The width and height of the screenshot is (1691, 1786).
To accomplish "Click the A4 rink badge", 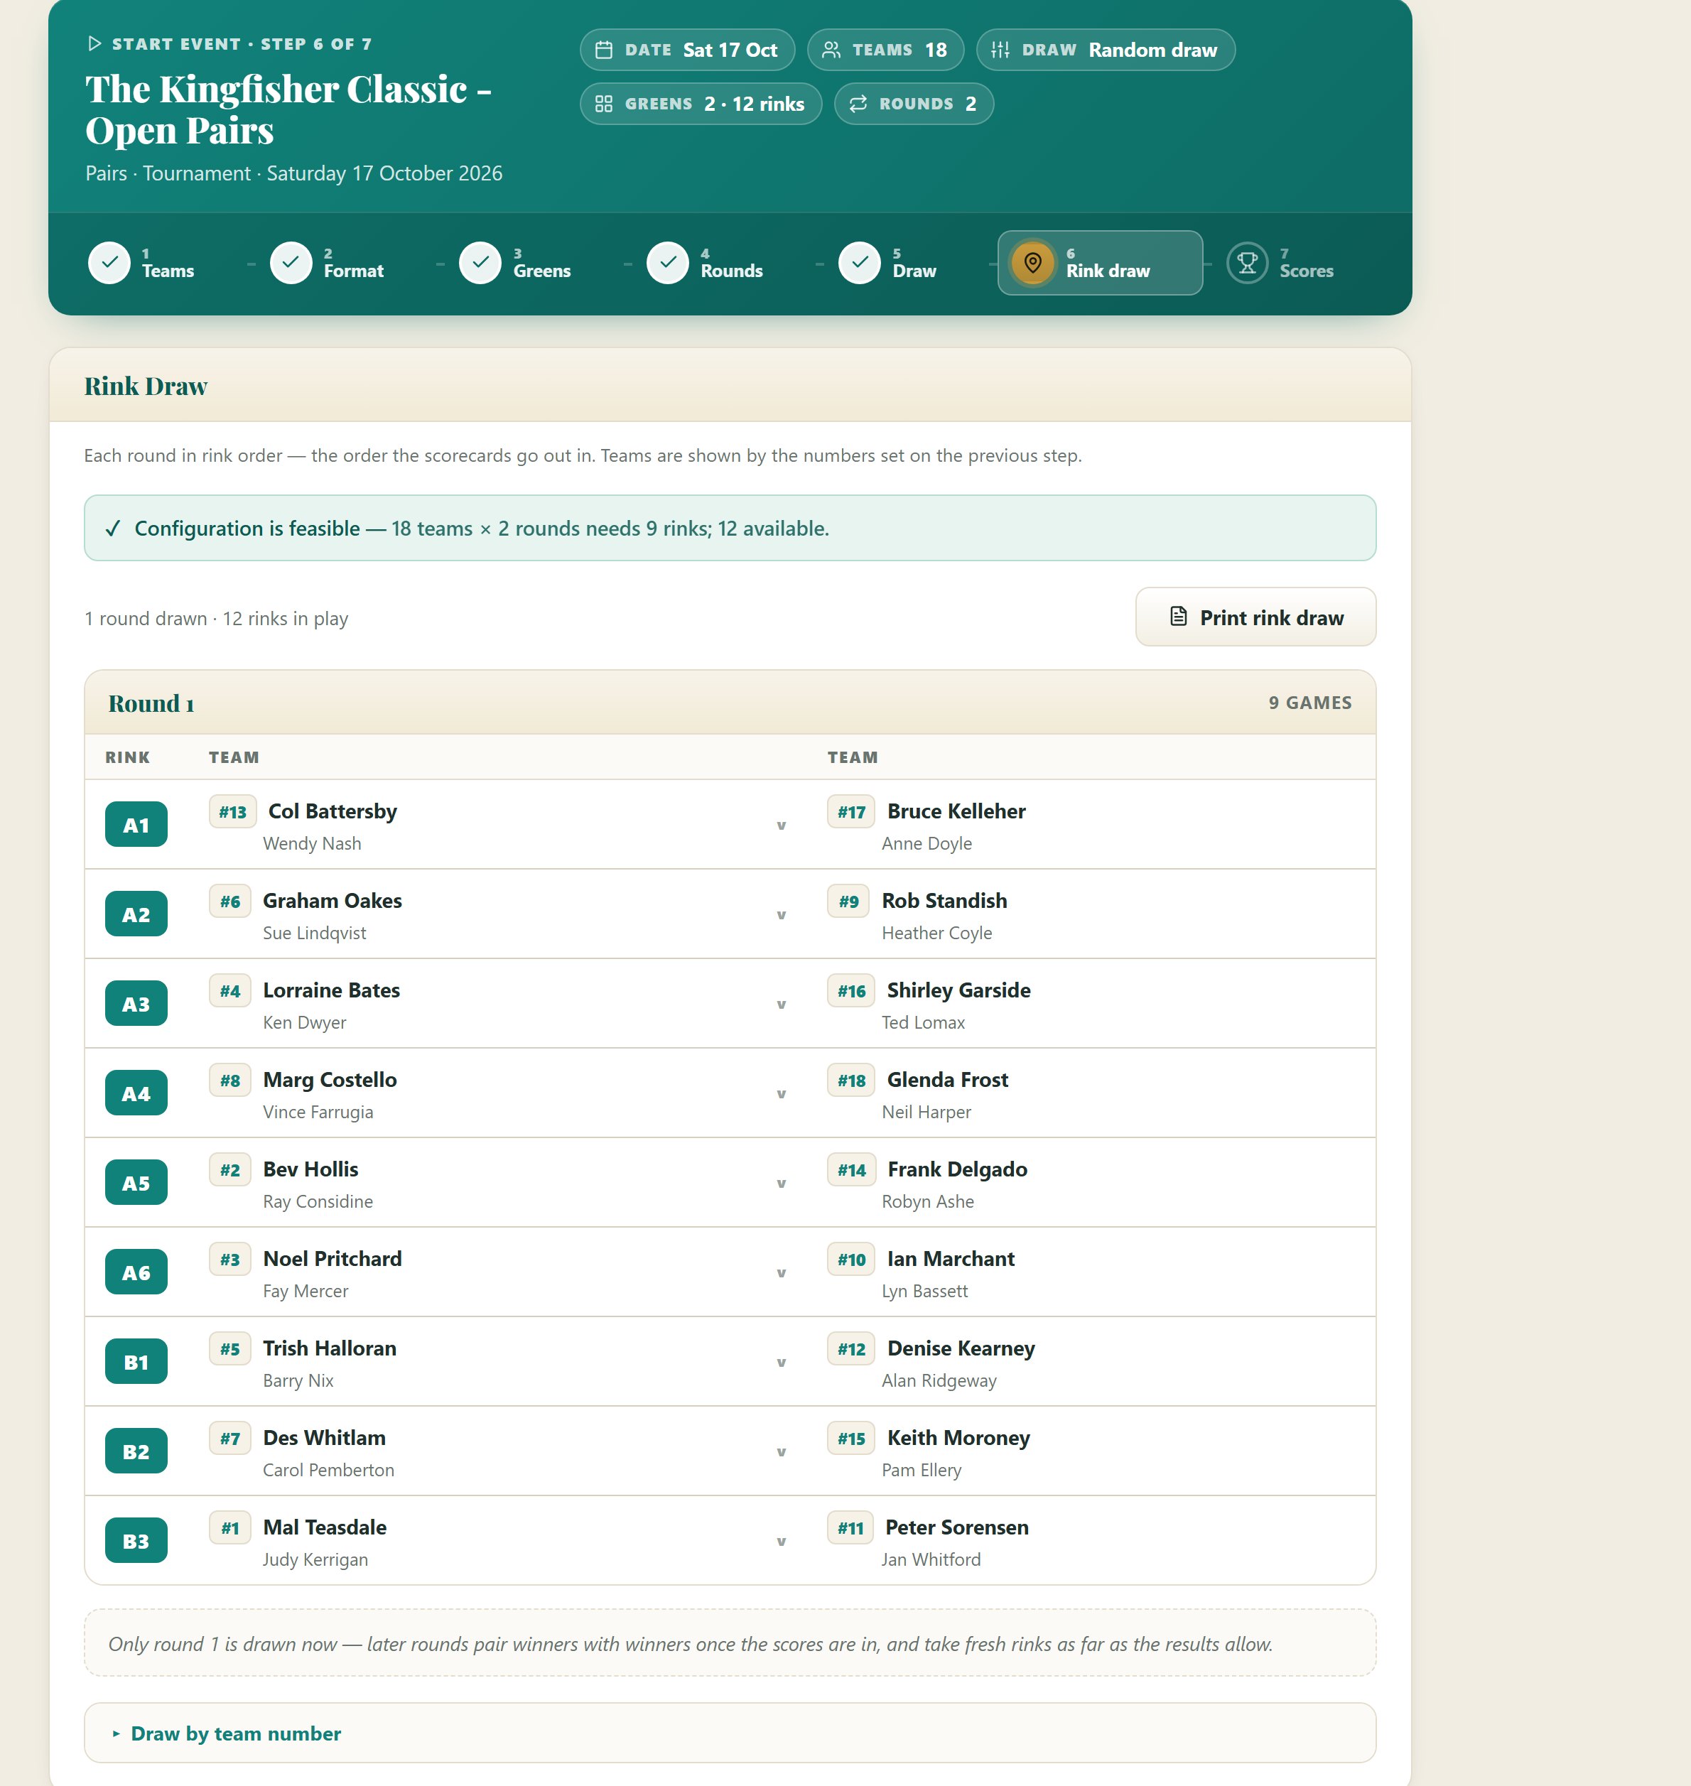I will point(136,1093).
